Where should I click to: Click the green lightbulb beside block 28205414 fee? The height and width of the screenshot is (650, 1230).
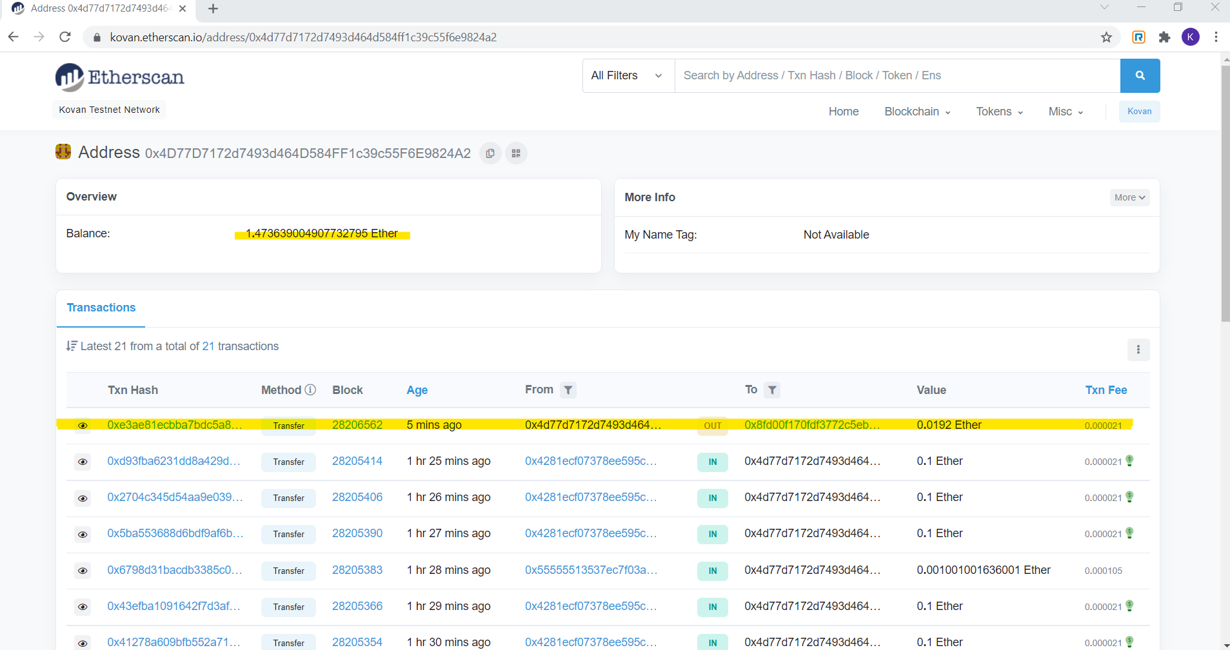(x=1129, y=460)
